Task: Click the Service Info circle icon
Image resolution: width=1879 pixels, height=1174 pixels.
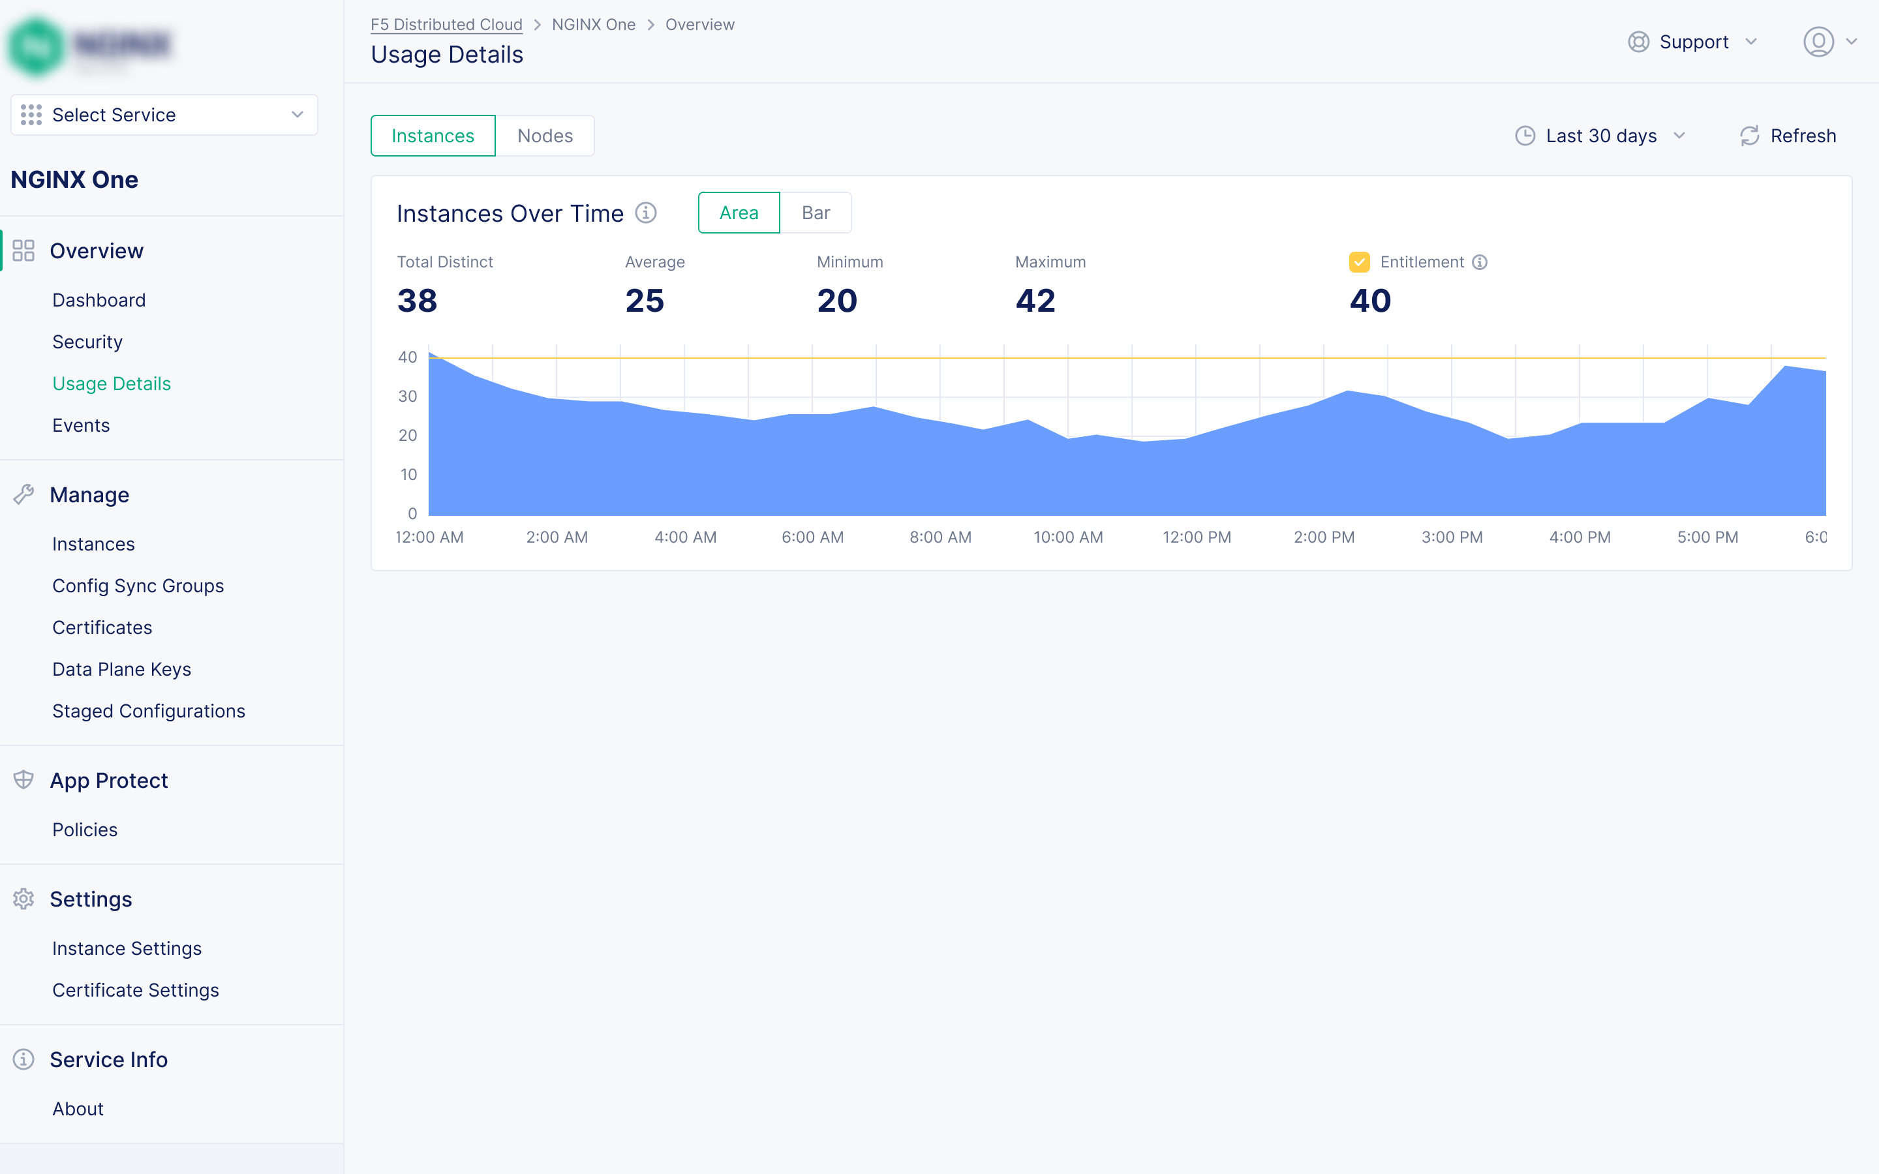Action: [x=23, y=1059]
